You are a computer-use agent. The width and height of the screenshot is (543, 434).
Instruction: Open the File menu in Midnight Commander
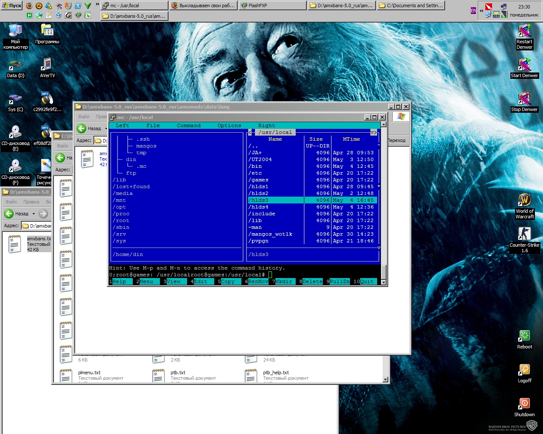[x=153, y=125]
